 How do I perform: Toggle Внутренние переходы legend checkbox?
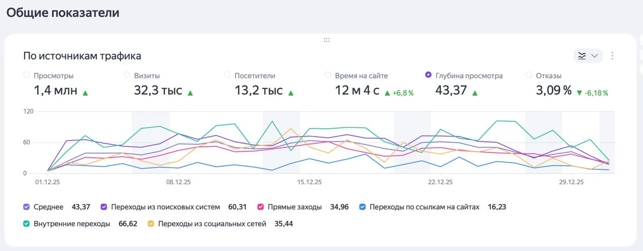pos(27,224)
